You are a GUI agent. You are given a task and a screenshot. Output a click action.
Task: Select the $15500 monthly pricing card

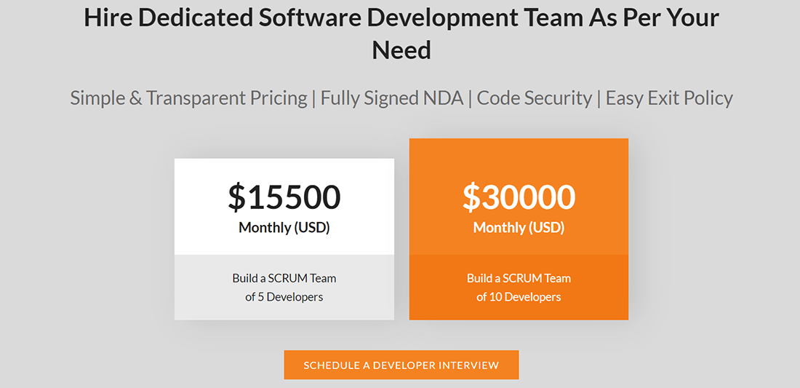pyautogui.click(x=284, y=239)
